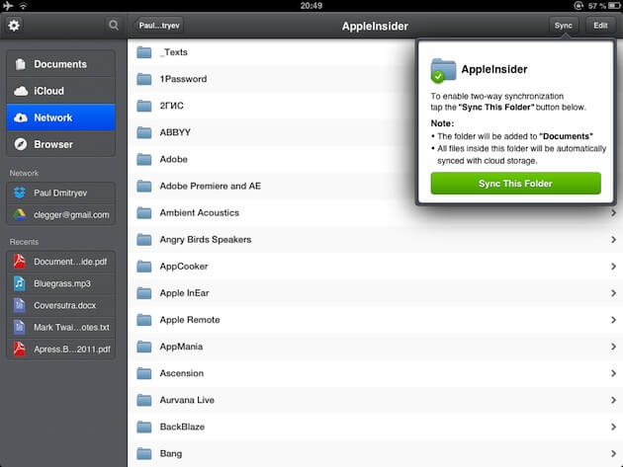
Task: Click the 1Password folder icon
Action: [x=144, y=79]
